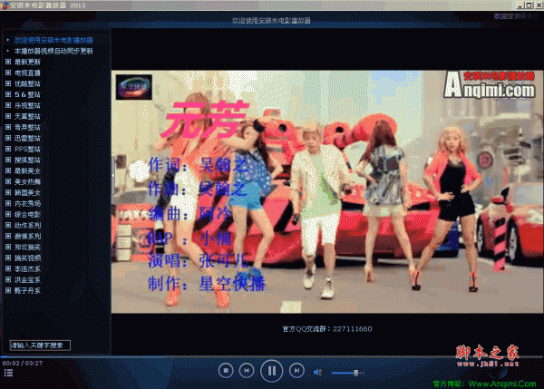544x389 pixels.
Task: Focus the keyword search input box
Action: coord(40,345)
